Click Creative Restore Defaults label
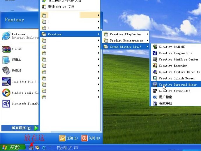 179,72
